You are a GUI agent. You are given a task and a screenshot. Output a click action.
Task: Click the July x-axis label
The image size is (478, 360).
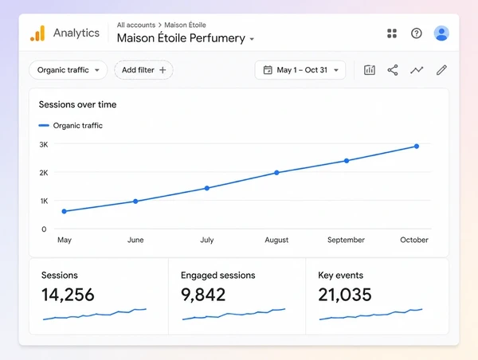207,240
